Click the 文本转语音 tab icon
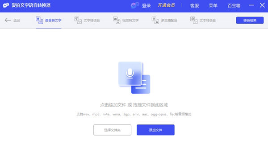This screenshot has height=165, width=268. (194, 21)
